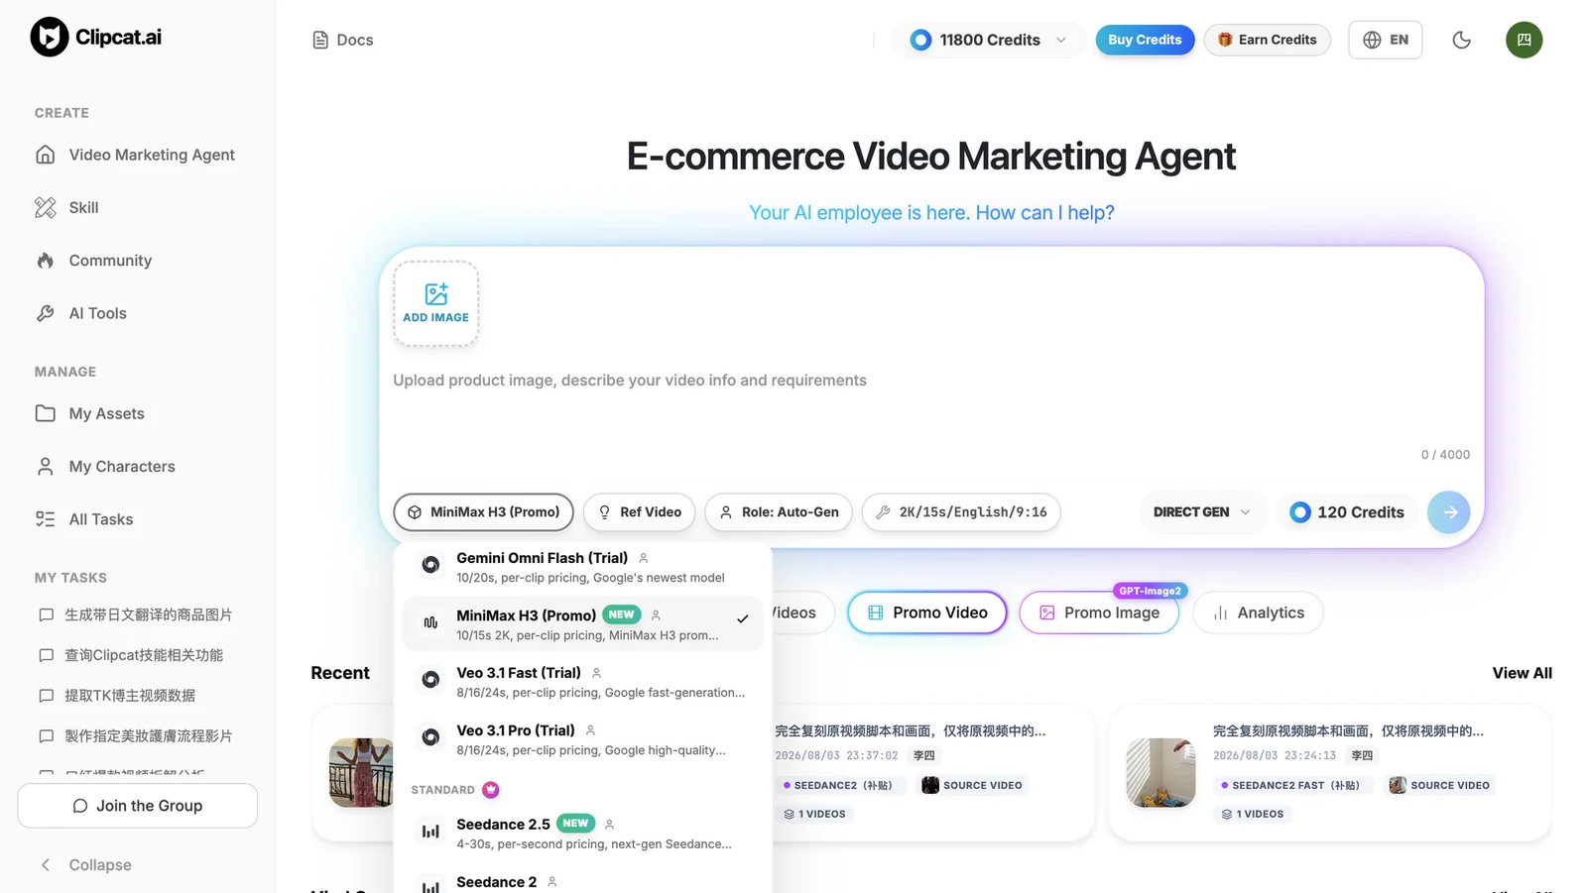Image resolution: width=1587 pixels, height=893 pixels.
Task: Select Seedance 2.5 model option
Action: (x=582, y=834)
